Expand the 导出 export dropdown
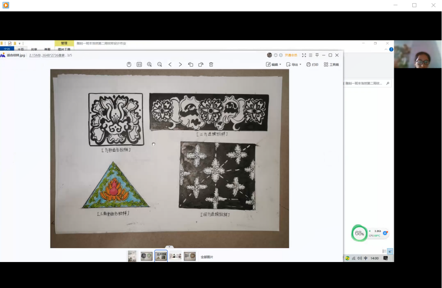 [x=294, y=64]
